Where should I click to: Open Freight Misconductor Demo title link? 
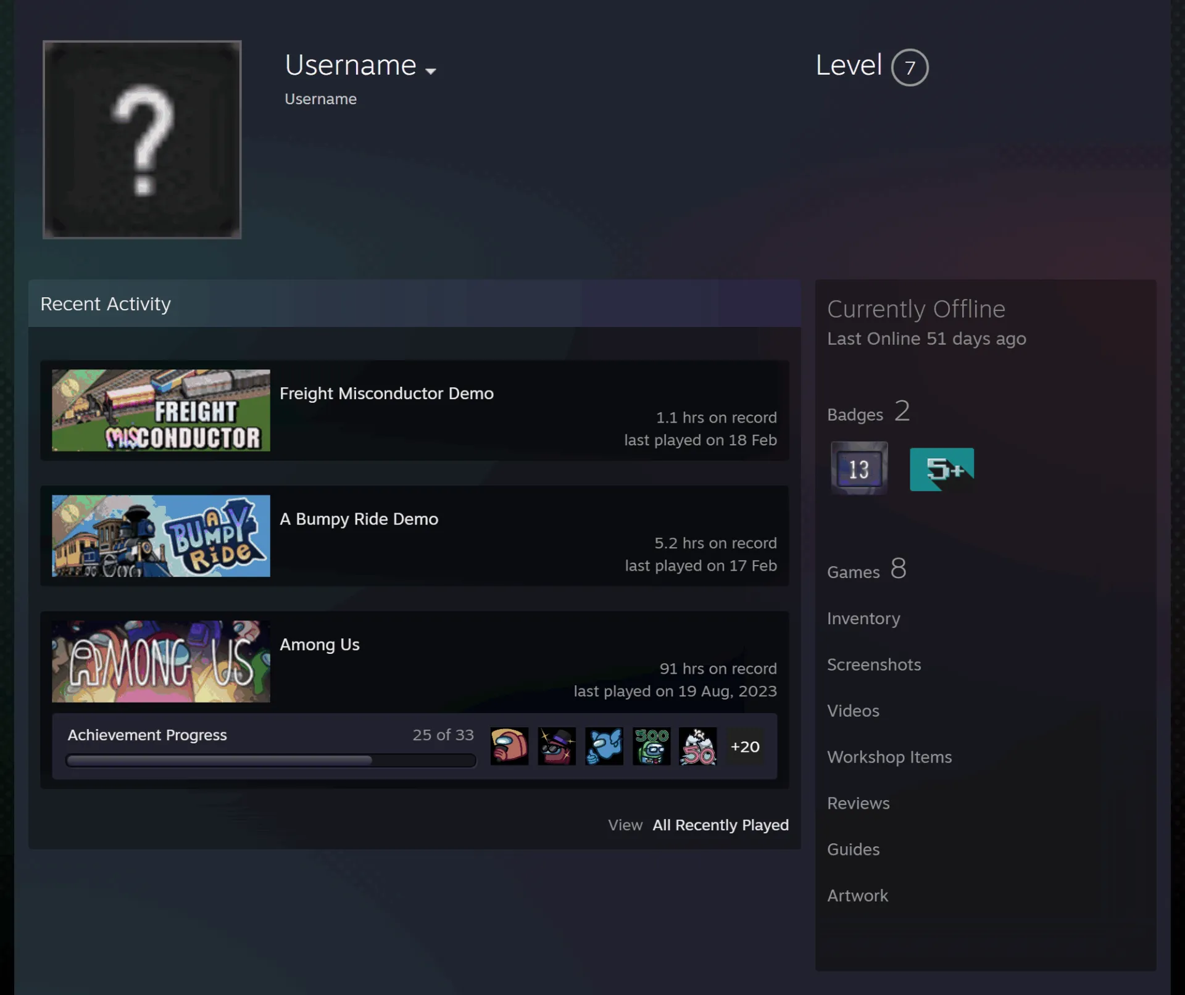[386, 394]
